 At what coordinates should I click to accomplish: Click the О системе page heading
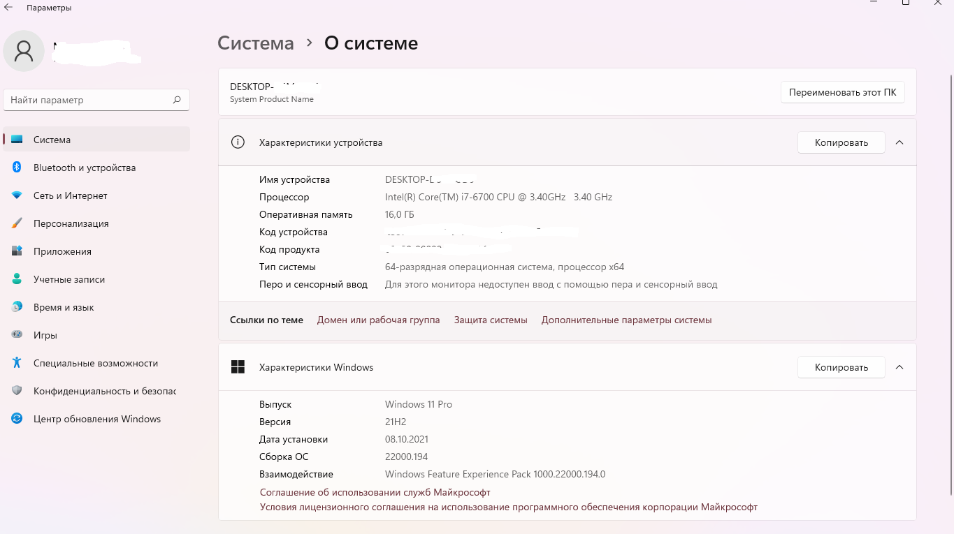click(x=371, y=43)
